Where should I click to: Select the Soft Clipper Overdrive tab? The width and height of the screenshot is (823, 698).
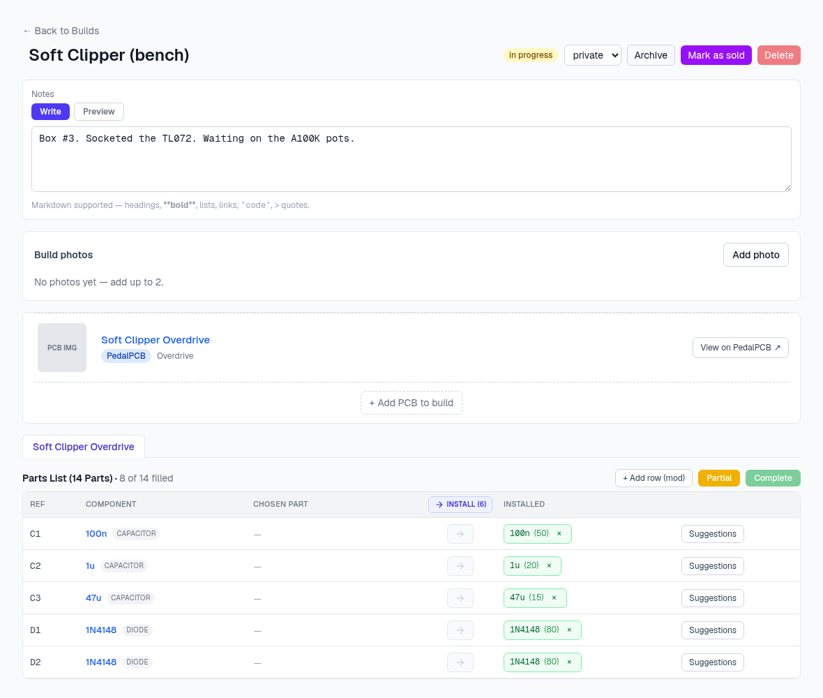(x=84, y=447)
